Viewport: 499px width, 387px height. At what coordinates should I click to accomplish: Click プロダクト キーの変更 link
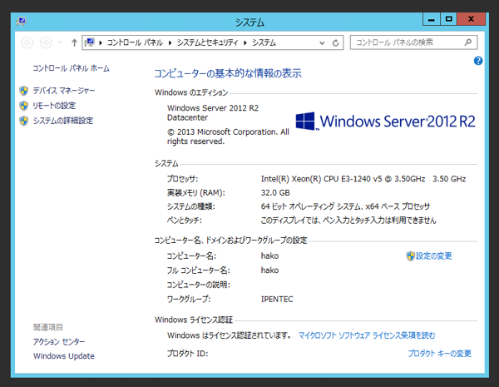(x=439, y=353)
